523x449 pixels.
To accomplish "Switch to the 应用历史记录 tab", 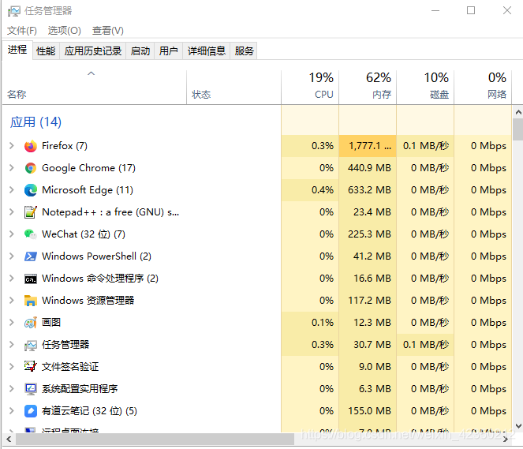I will tap(93, 51).
